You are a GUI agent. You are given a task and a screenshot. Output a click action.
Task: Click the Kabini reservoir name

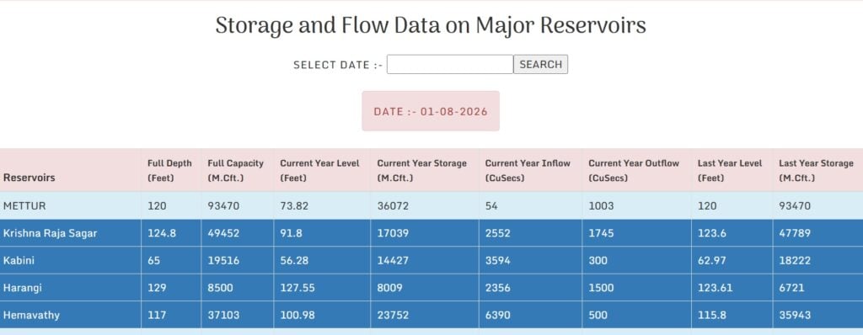(19, 260)
